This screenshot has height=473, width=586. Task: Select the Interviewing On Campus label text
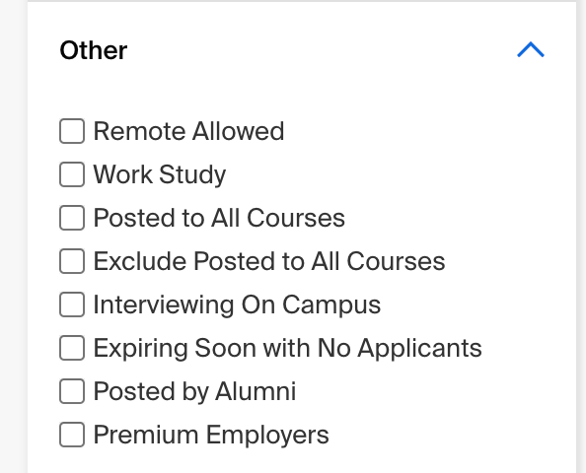[237, 305]
